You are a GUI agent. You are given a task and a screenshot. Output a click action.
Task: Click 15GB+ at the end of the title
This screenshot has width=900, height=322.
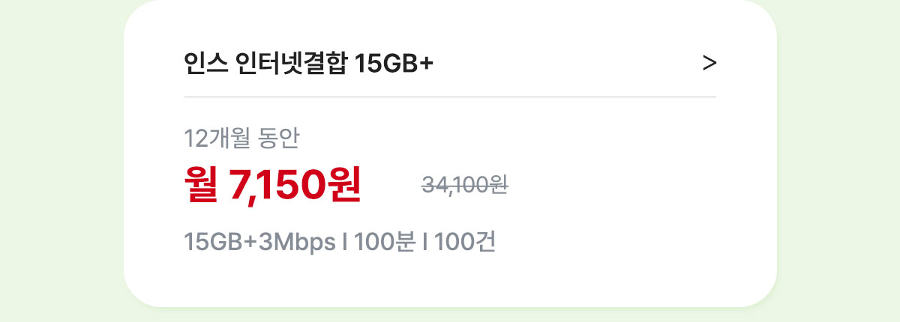point(394,65)
